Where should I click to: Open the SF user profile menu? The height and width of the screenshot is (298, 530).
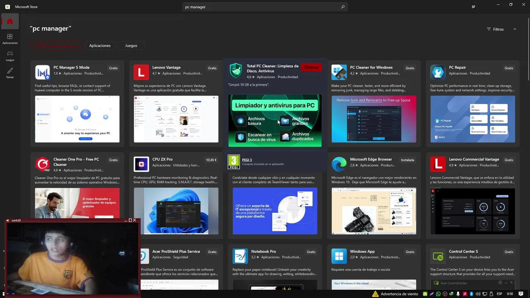click(473, 7)
